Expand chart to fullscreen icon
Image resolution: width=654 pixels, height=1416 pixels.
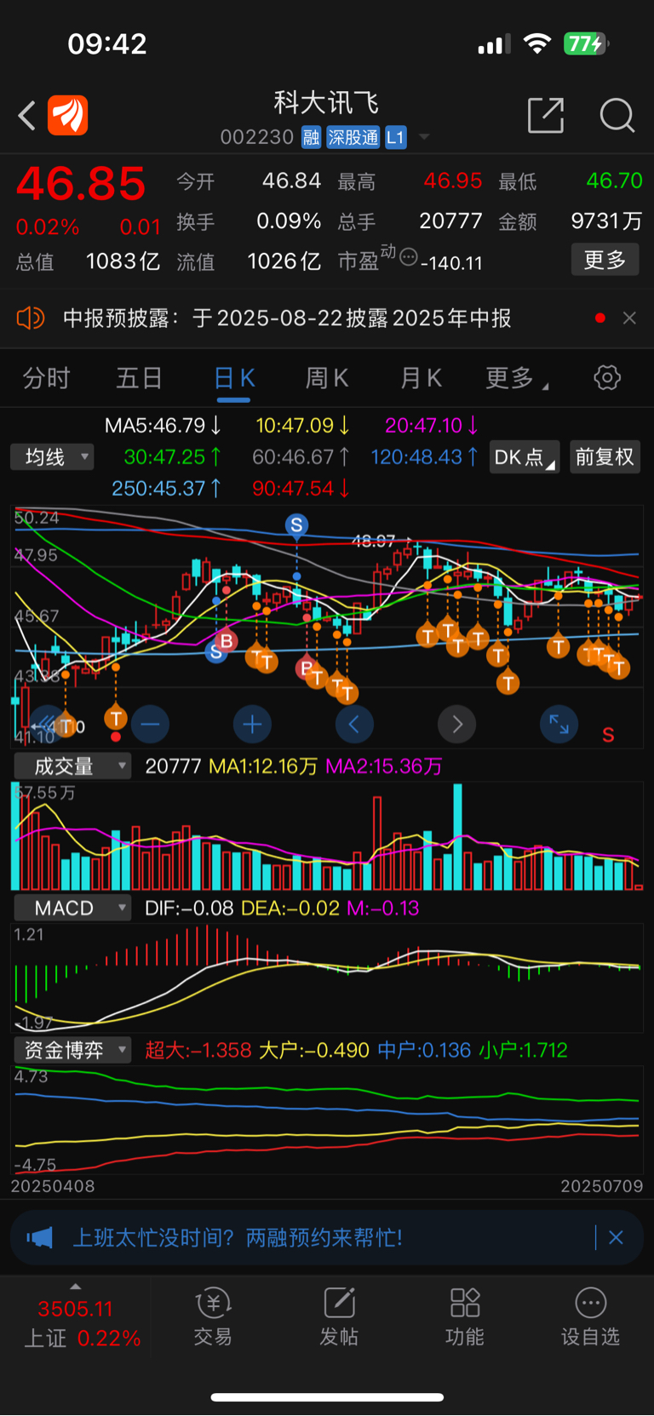click(x=559, y=725)
